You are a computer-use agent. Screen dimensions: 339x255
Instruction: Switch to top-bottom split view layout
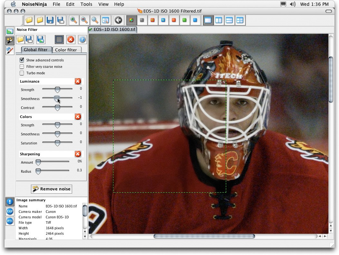point(229,20)
